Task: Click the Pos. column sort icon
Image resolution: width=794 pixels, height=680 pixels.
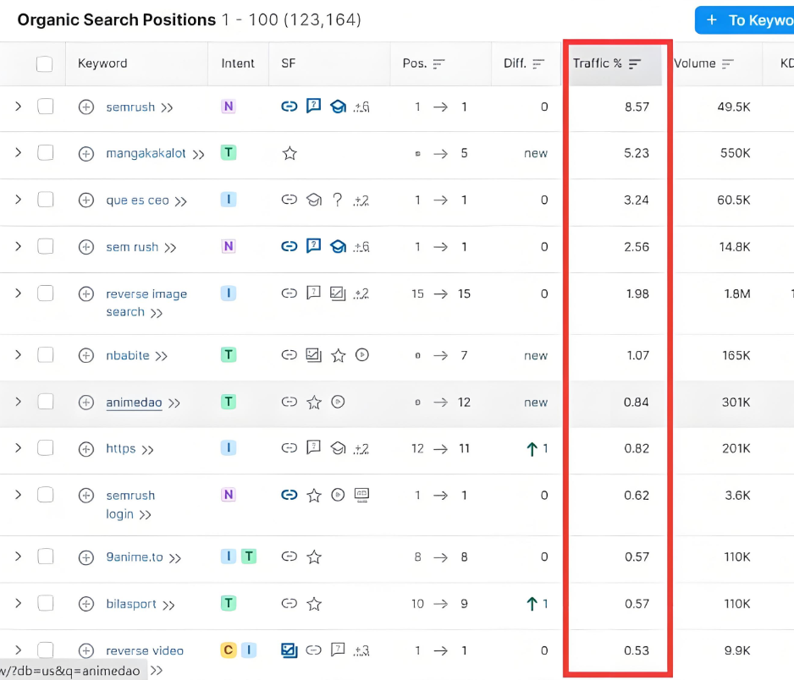Action: (x=438, y=63)
